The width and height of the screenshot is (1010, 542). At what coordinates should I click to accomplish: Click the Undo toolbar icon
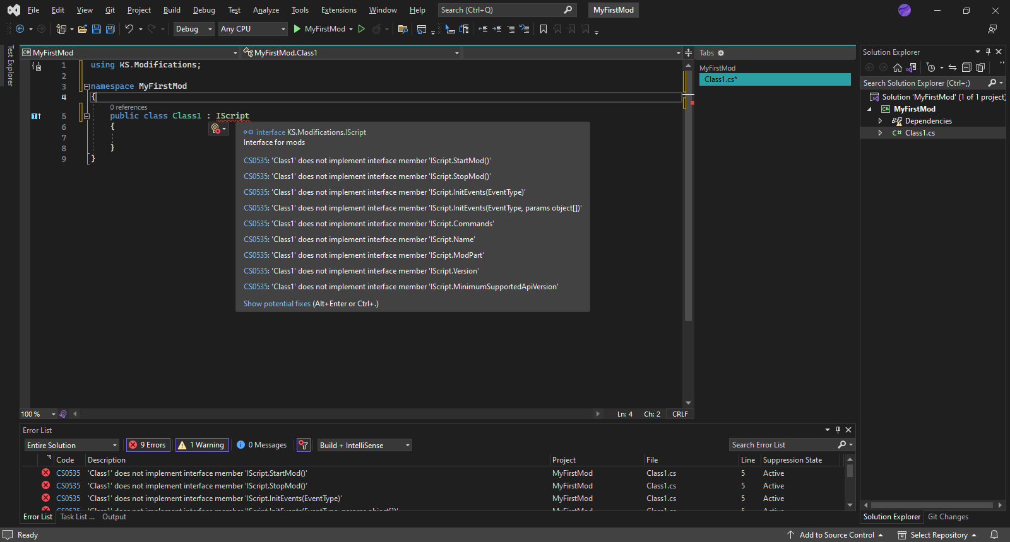pyautogui.click(x=129, y=29)
